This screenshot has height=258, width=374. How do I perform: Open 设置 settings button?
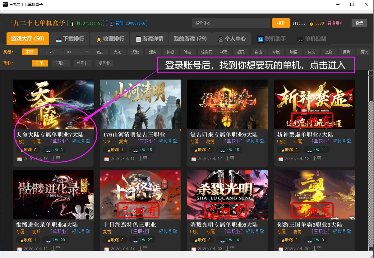coord(359,23)
